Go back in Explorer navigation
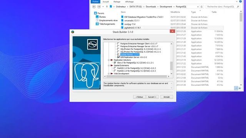This screenshot has width=246, height=138. tap(94, 7)
